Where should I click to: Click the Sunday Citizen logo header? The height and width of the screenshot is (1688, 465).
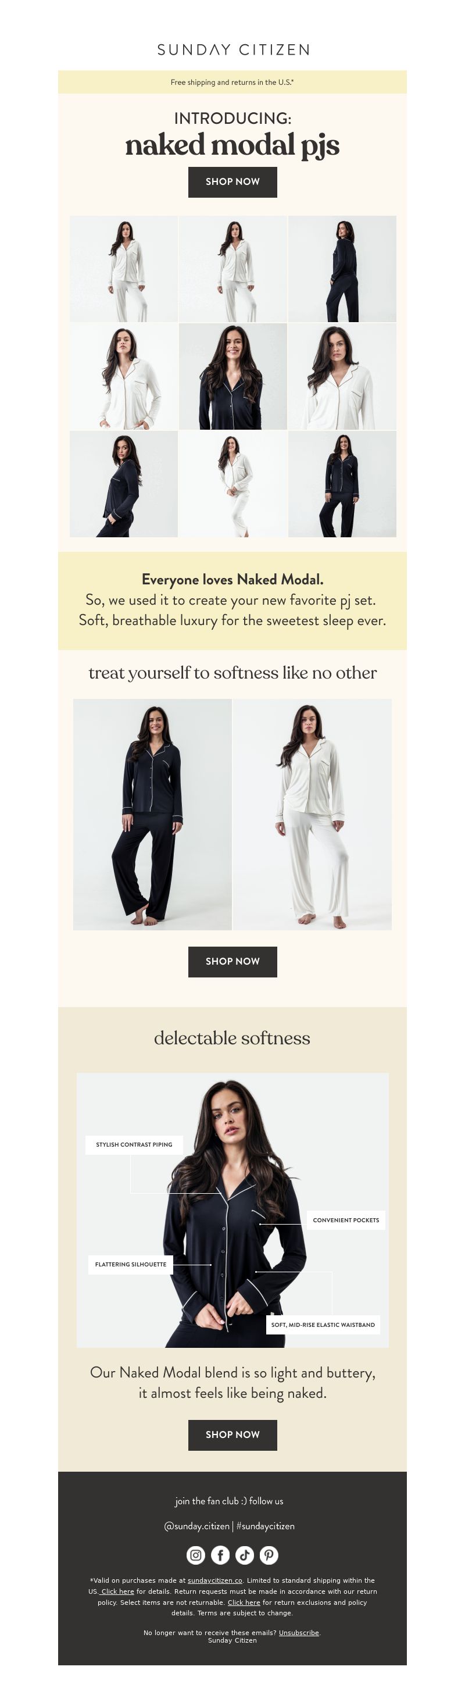tap(233, 50)
